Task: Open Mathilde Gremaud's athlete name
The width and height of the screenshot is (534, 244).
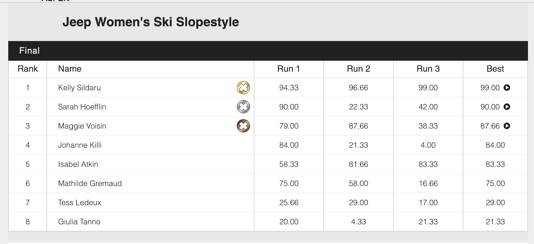Action: [x=90, y=183]
